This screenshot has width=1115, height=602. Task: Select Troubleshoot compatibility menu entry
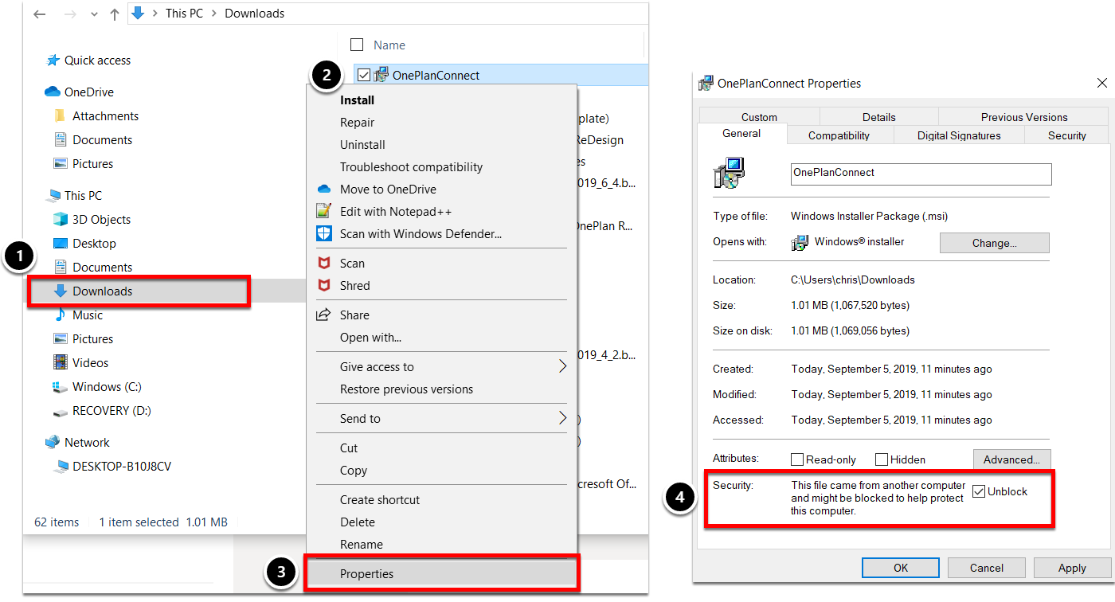tap(411, 167)
